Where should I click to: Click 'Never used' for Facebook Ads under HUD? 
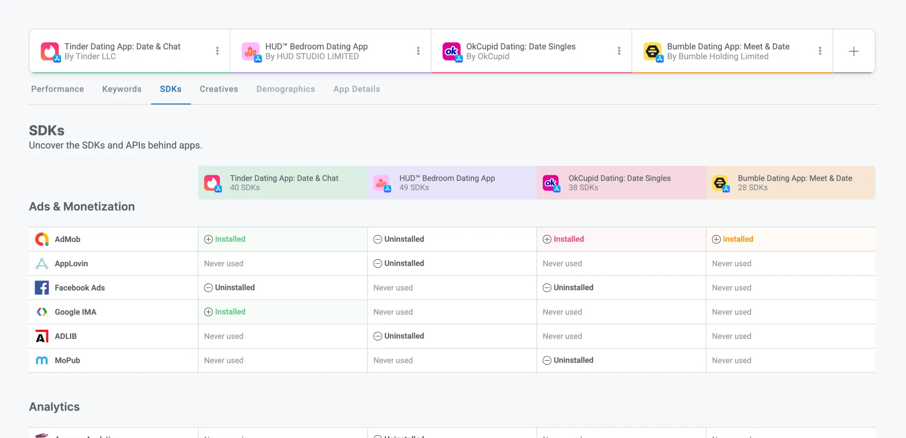coord(393,288)
